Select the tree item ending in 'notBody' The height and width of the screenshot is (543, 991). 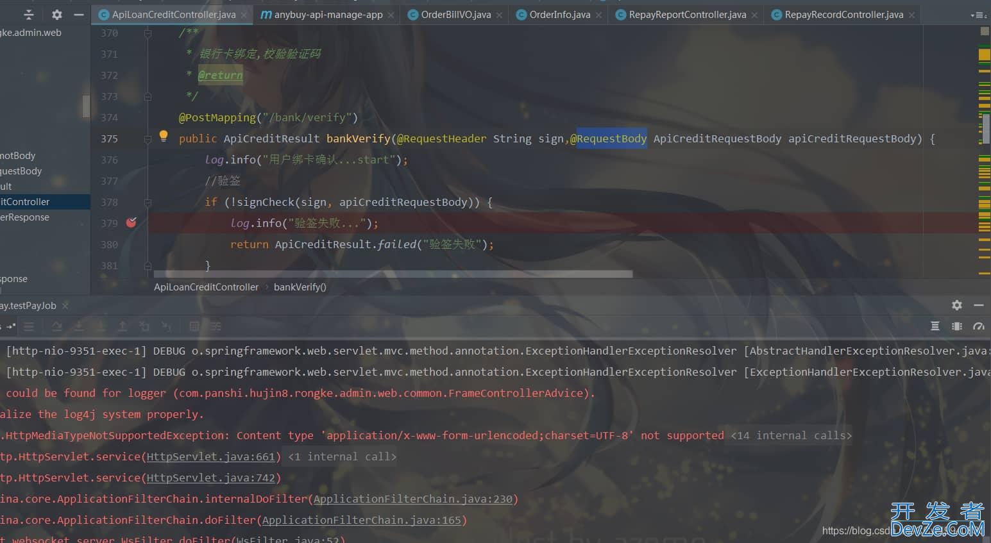coord(45,156)
